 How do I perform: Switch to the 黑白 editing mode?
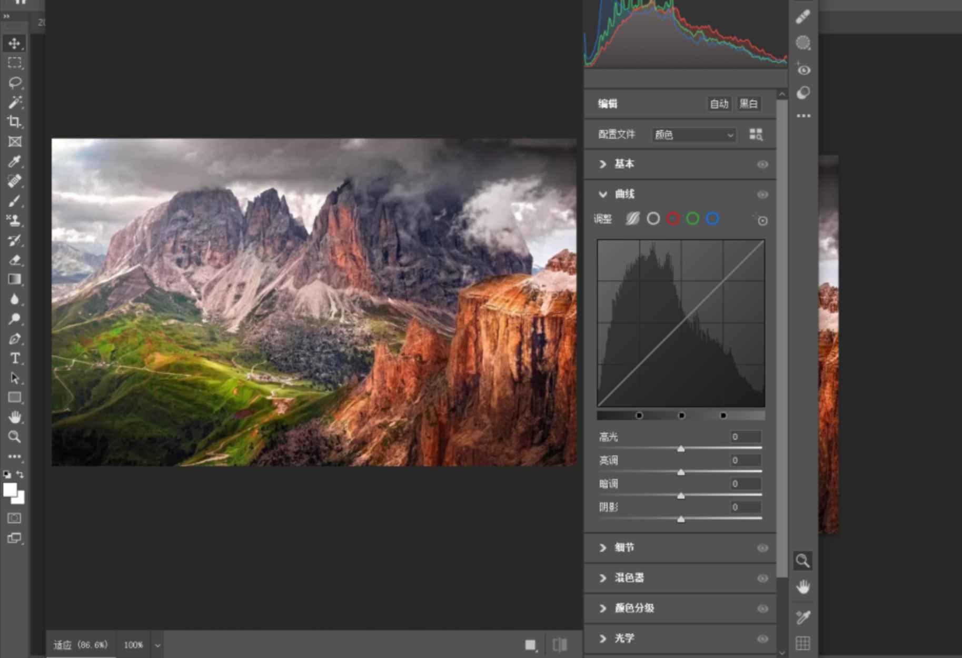pyautogui.click(x=748, y=104)
